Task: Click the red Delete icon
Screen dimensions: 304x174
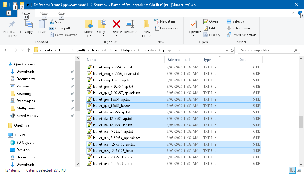Action: click(x=117, y=24)
